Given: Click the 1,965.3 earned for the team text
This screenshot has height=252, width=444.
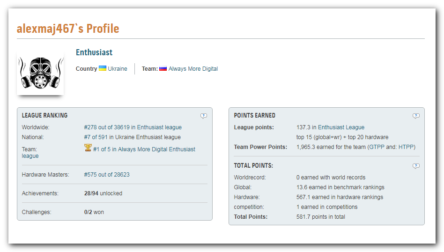Looking at the screenshot, I should click(356, 147).
